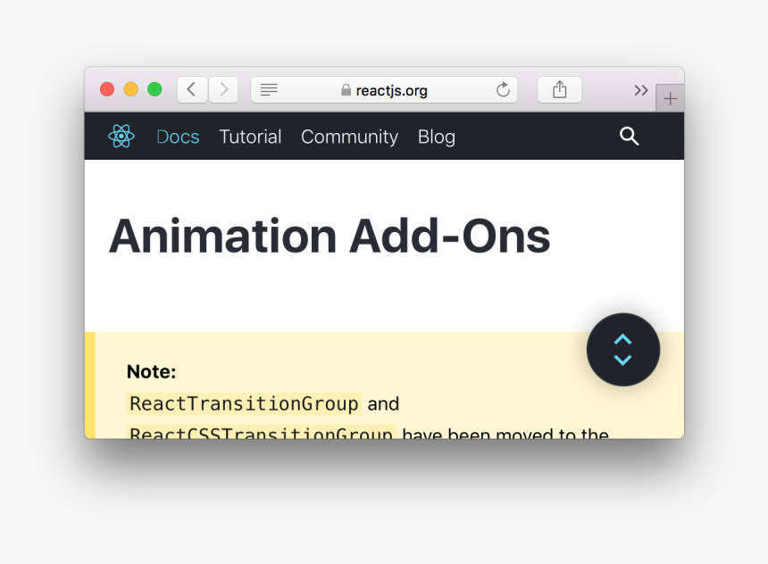Click the green full-screen window button
The height and width of the screenshot is (564, 768).
(154, 89)
